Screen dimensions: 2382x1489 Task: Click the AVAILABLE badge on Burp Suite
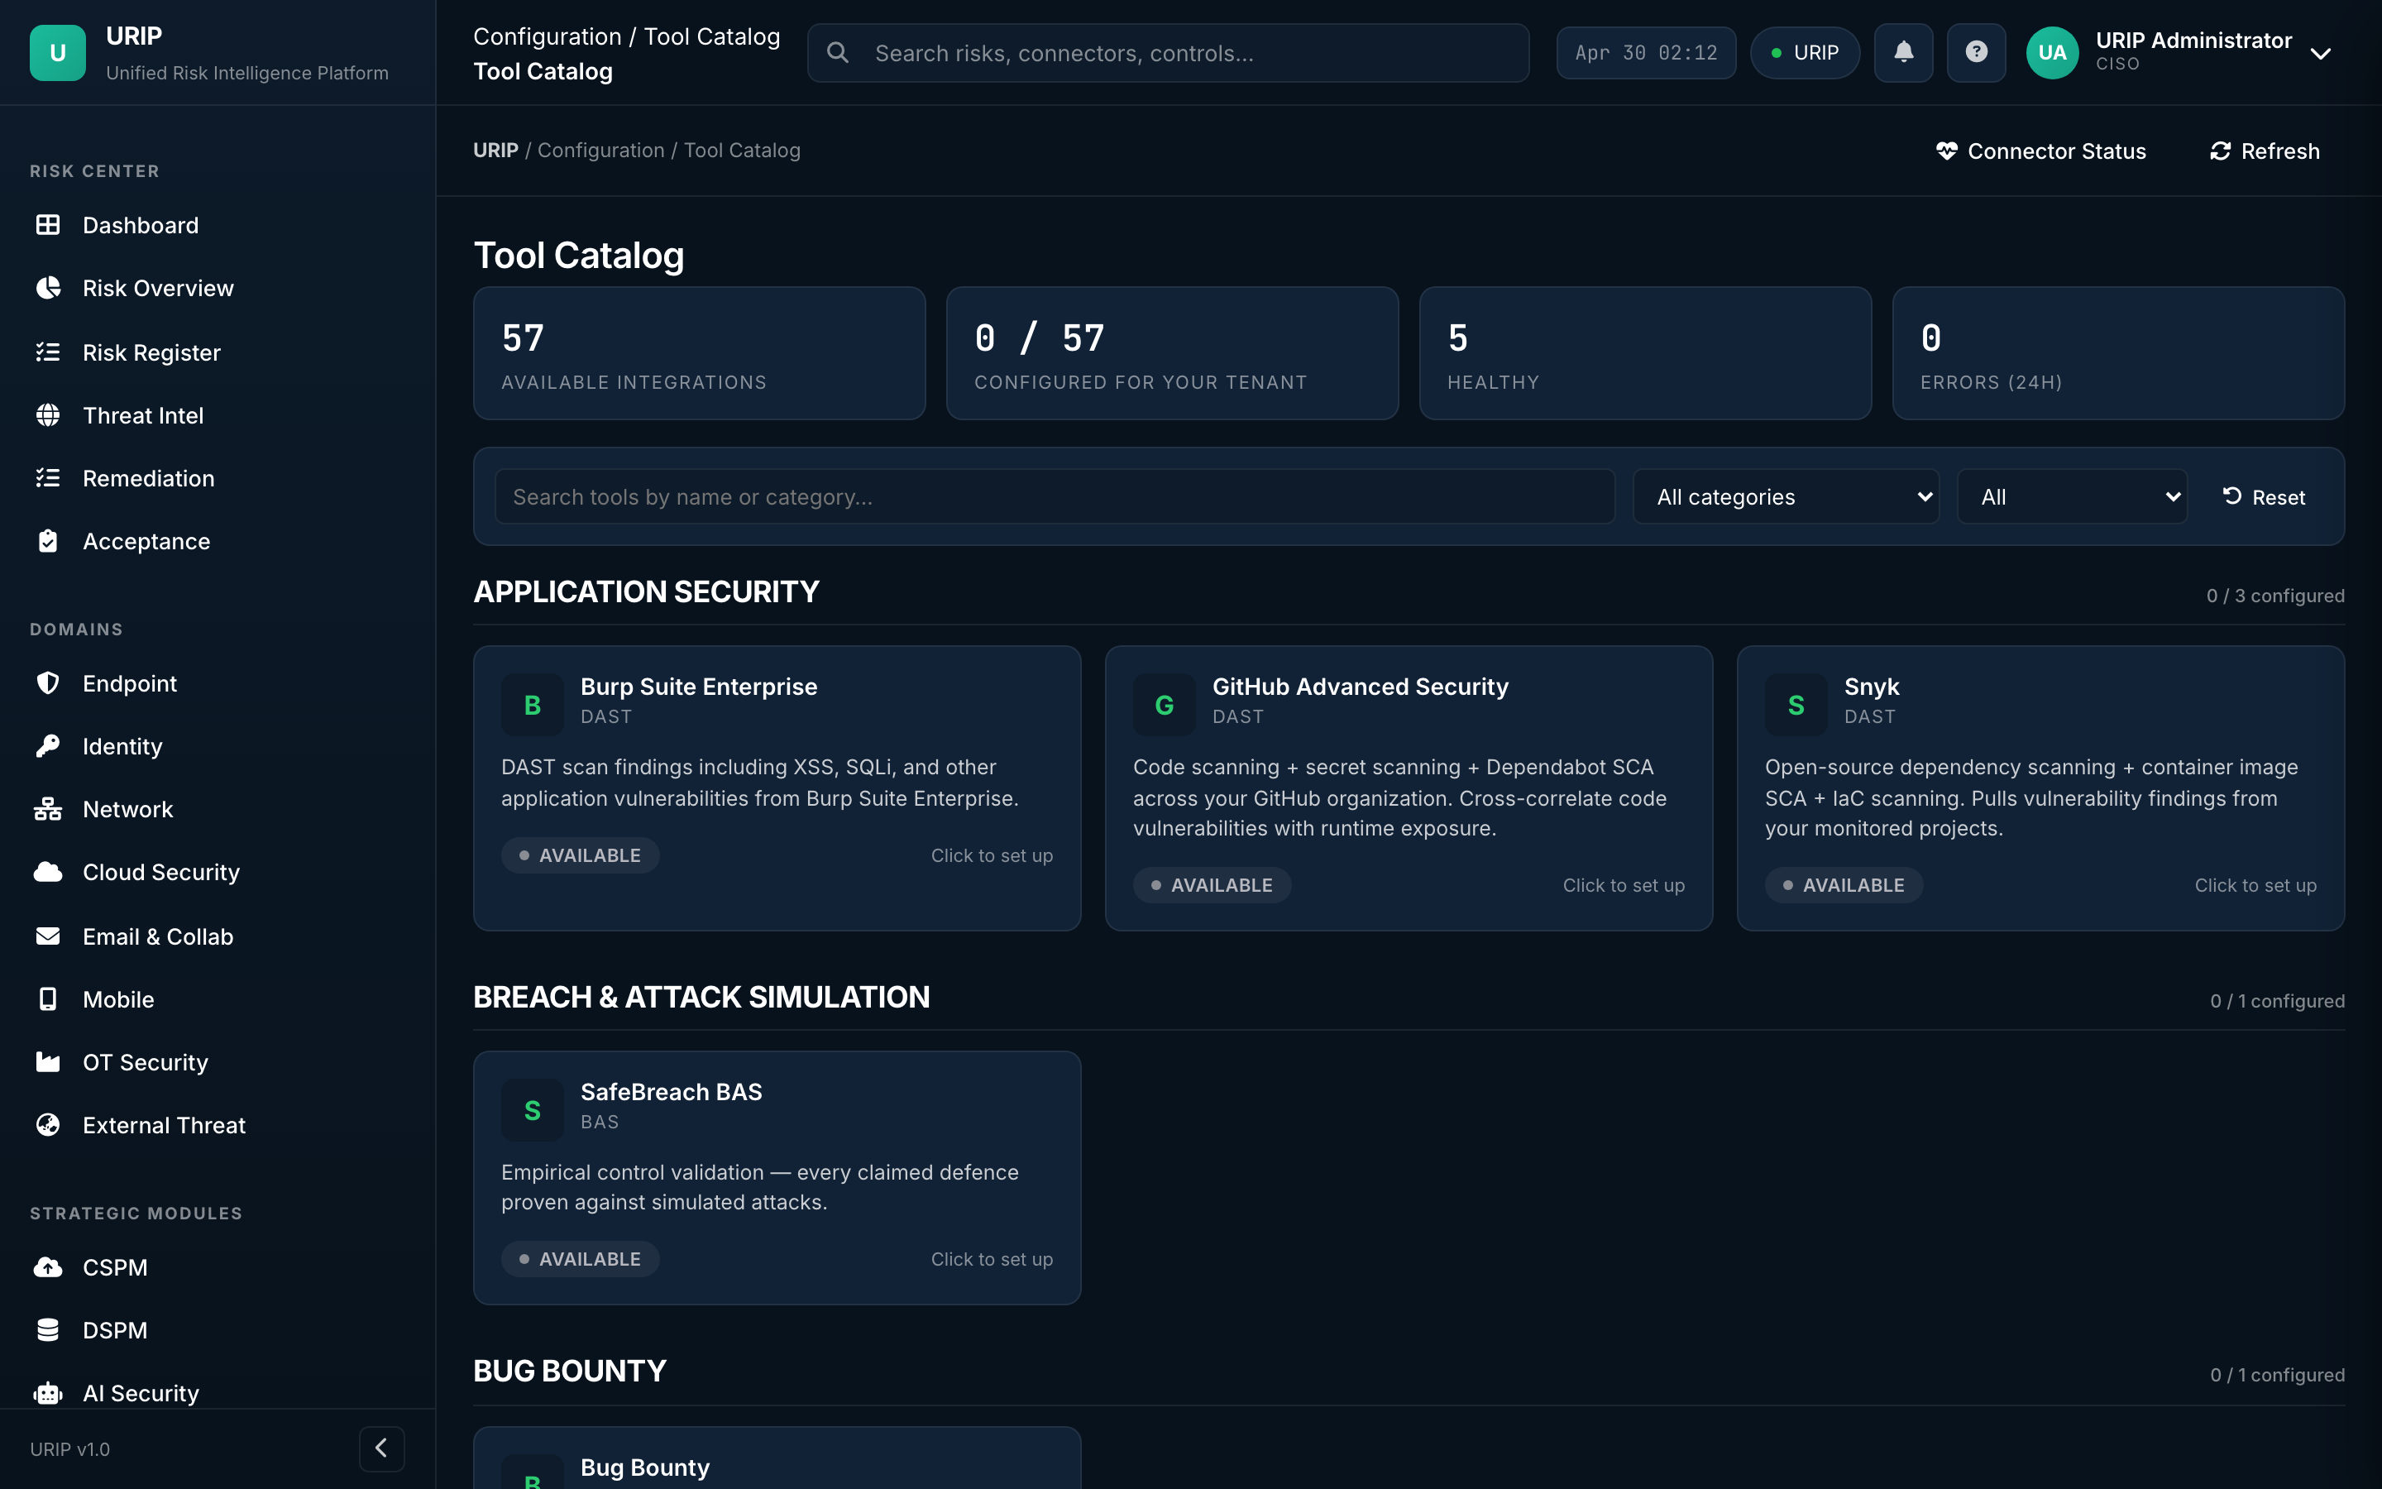(x=580, y=855)
